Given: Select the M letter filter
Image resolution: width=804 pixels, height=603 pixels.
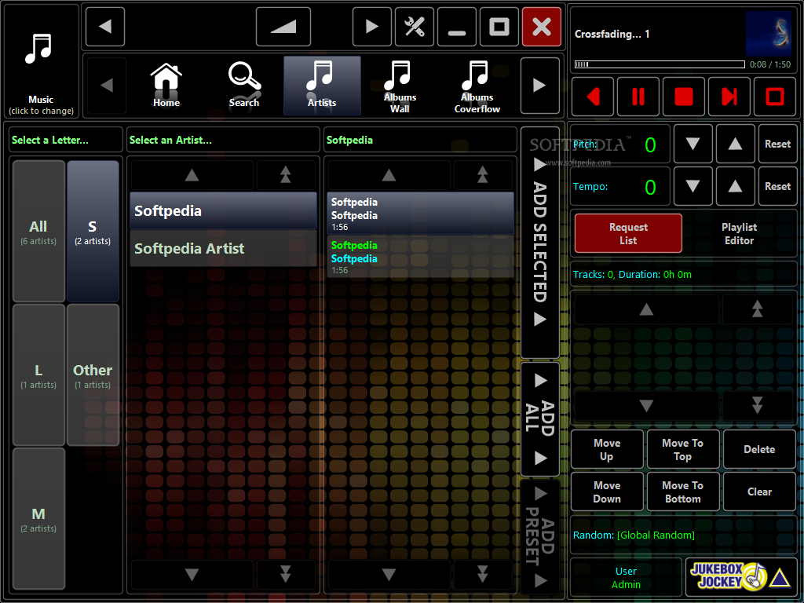Looking at the screenshot, I should (x=38, y=518).
